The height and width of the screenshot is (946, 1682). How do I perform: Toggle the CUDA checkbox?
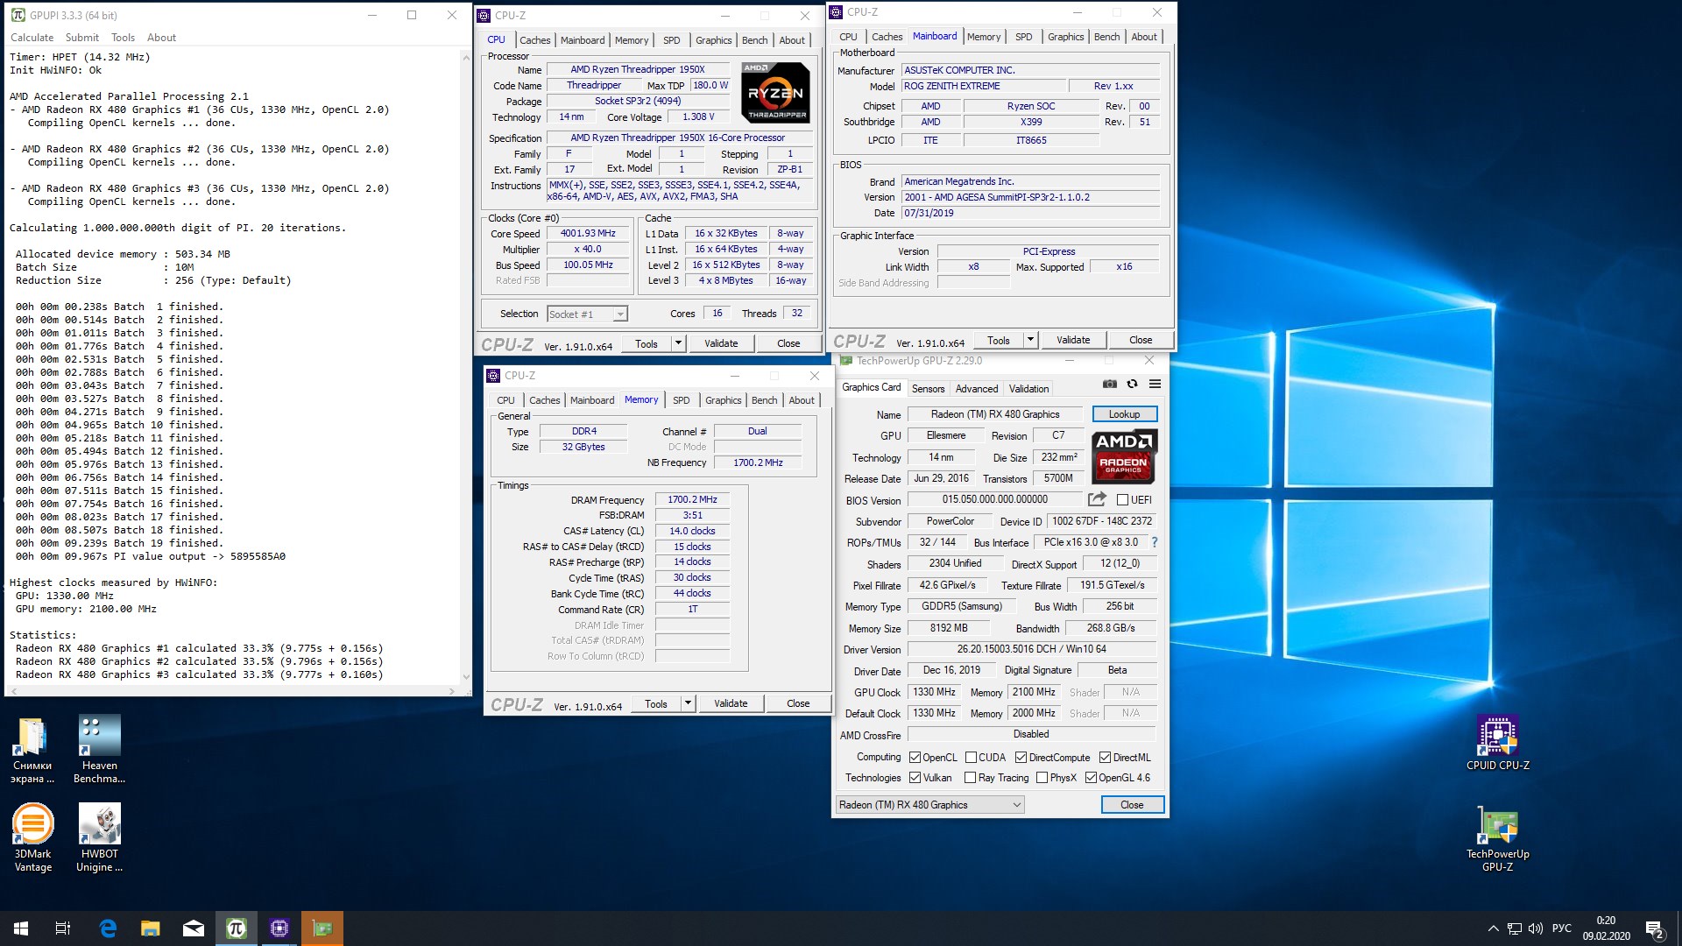click(x=971, y=758)
